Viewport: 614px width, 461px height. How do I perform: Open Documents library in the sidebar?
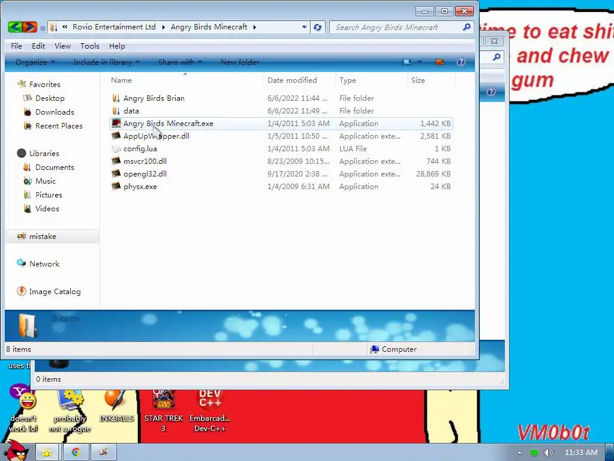(49, 167)
